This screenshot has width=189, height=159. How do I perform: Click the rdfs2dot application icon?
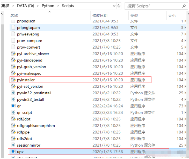click(13, 139)
